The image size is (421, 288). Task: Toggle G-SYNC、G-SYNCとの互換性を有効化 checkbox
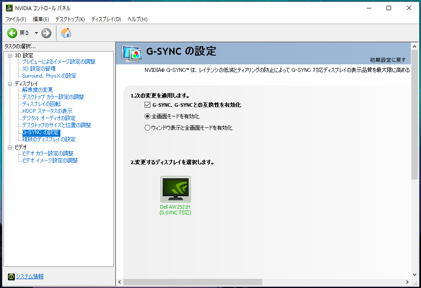(x=147, y=105)
